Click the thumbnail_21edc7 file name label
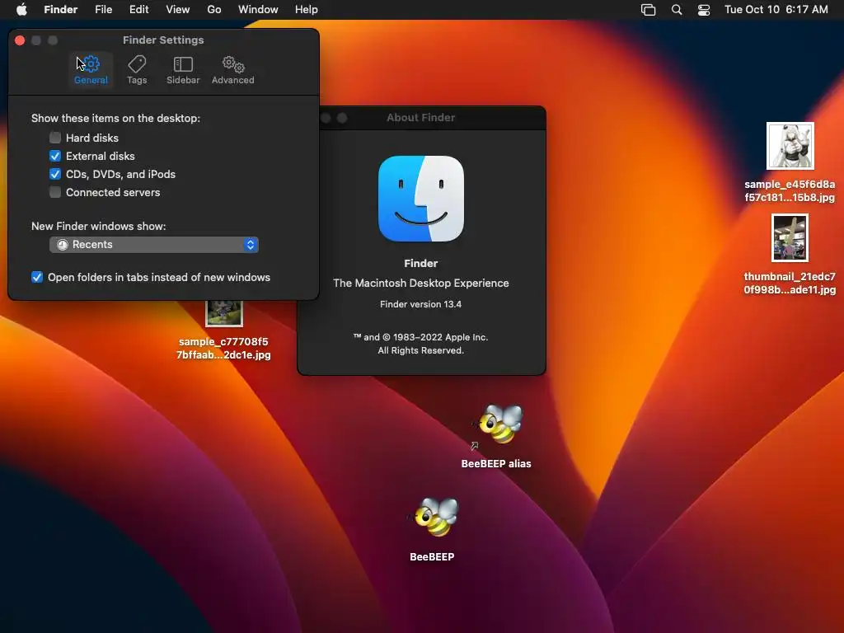 coord(790,284)
